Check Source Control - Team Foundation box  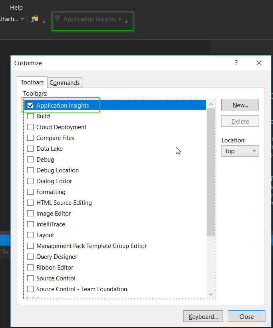pyautogui.click(x=30, y=289)
